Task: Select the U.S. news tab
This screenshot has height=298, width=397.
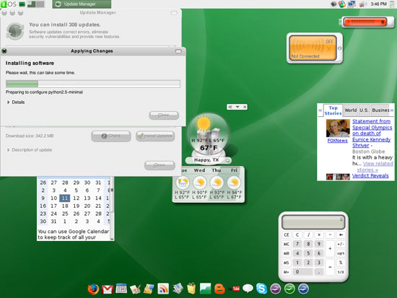Action: coord(364,110)
